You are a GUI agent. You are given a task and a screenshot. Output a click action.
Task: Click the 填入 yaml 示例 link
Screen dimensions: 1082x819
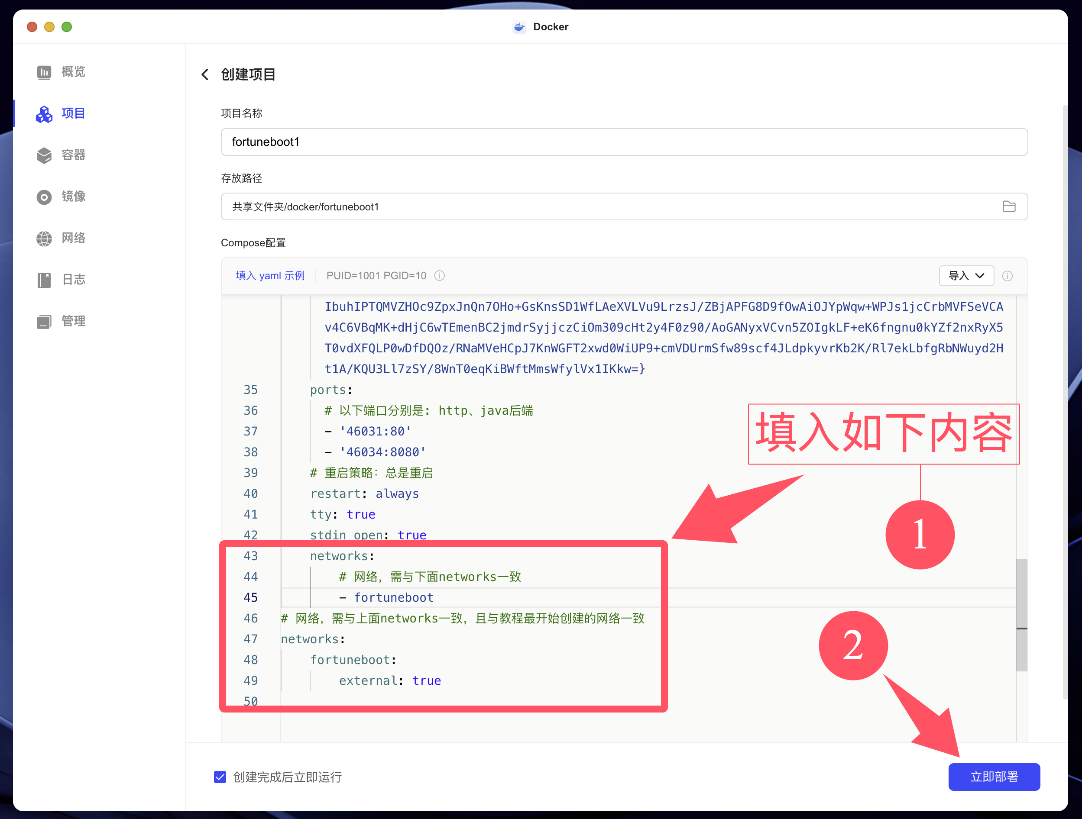tap(270, 276)
